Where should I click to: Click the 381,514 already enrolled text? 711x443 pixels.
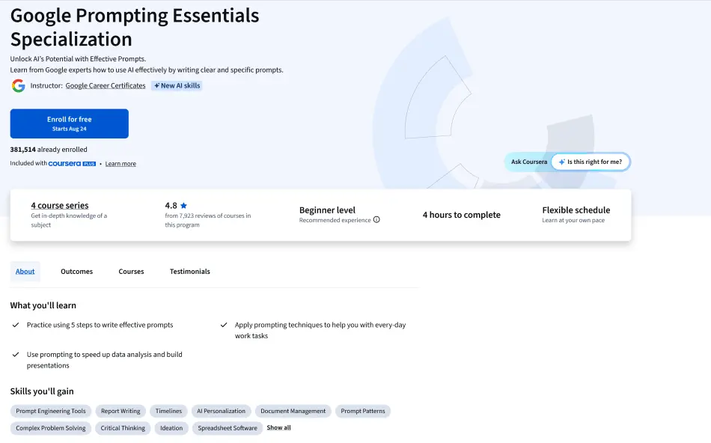point(49,150)
